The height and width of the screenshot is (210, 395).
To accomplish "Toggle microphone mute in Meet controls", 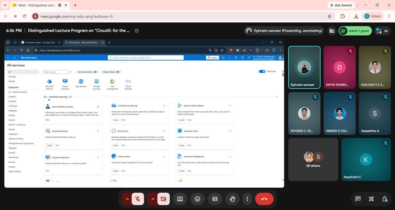I will coord(138,199).
